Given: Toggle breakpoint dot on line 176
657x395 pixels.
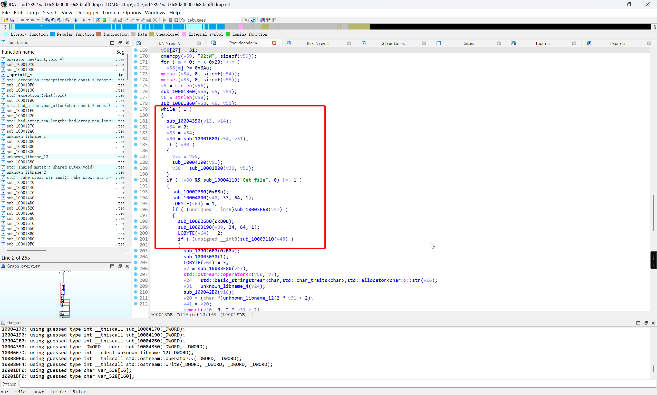Looking at the screenshot, I should [136, 91].
